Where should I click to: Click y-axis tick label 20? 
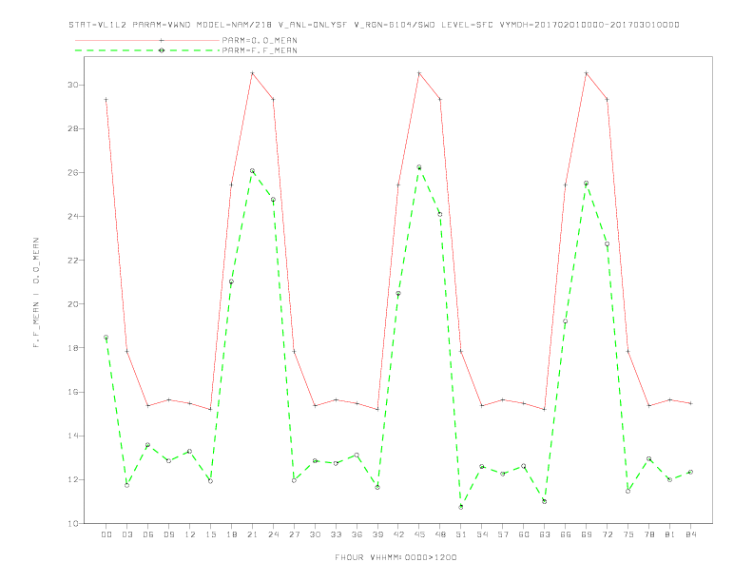[x=73, y=304]
